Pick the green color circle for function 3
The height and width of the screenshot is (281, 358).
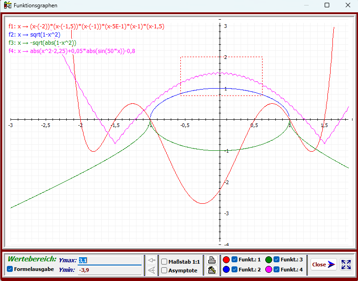pyautogui.click(x=268, y=260)
